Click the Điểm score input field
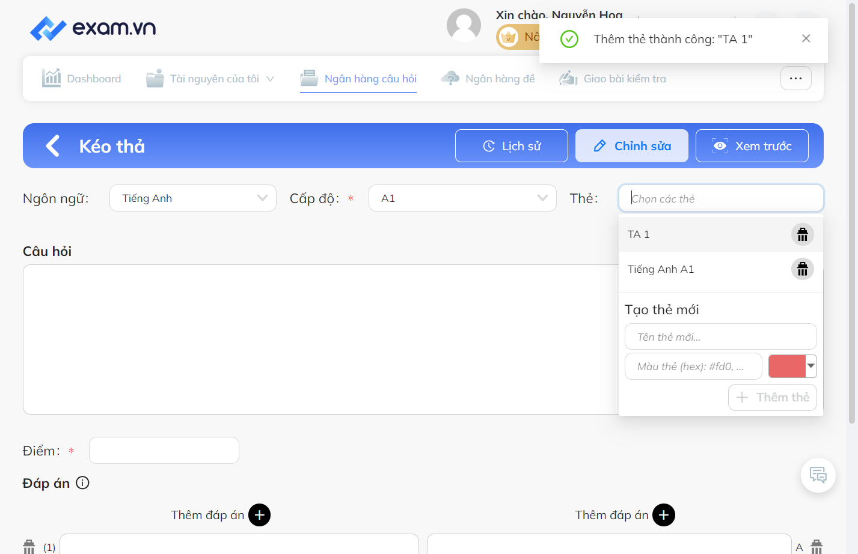The height and width of the screenshot is (554, 858). [x=164, y=450]
